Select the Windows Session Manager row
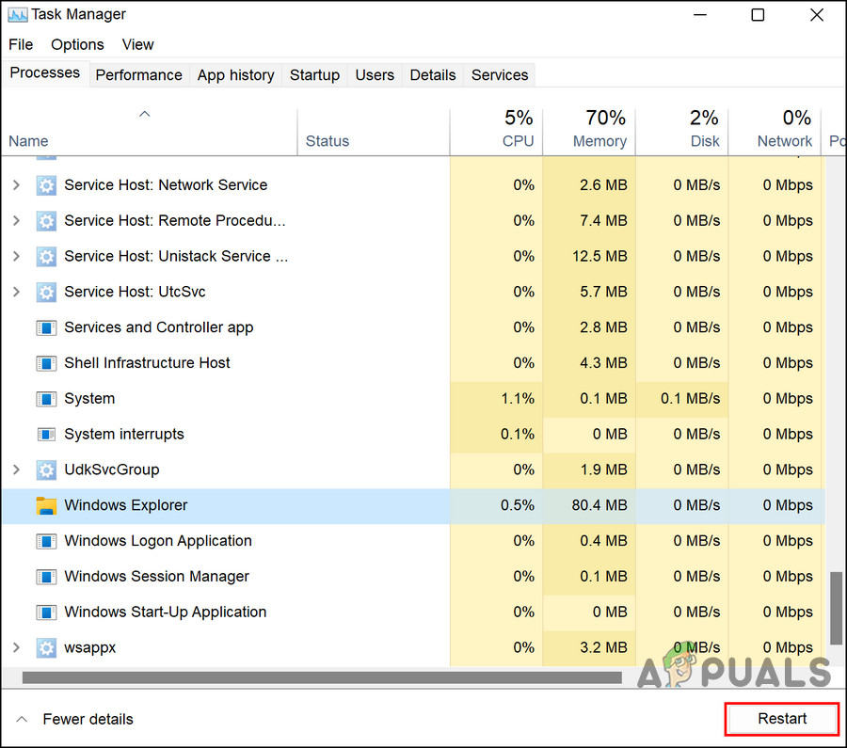847x748 pixels. click(x=156, y=577)
